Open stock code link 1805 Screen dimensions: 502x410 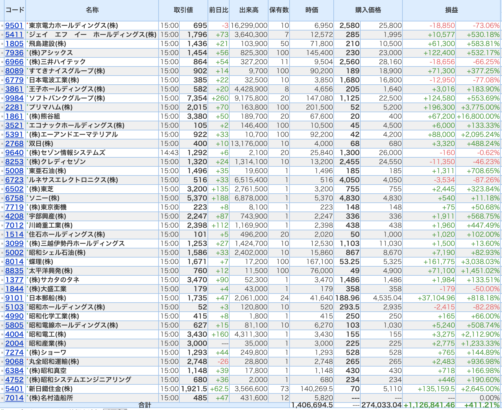(x=14, y=44)
